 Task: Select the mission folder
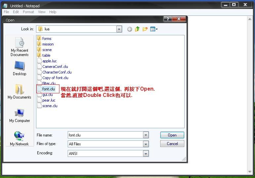48,44
